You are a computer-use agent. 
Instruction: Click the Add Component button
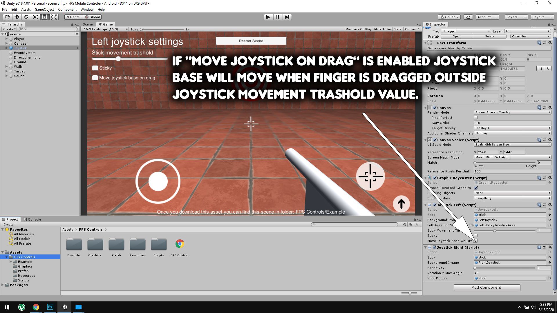coord(487,287)
